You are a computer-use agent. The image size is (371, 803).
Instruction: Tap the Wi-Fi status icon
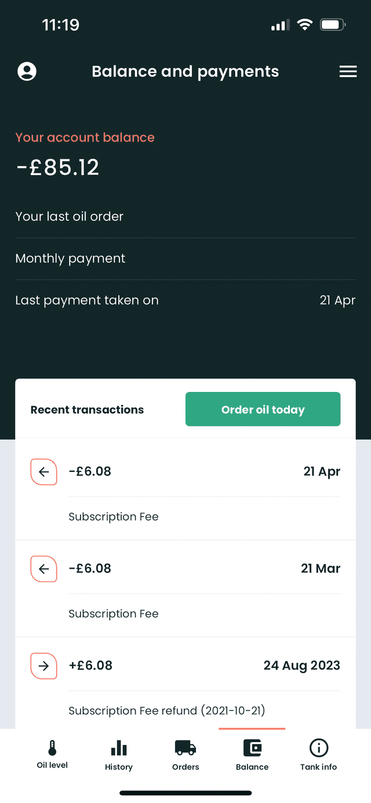pyautogui.click(x=305, y=25)
